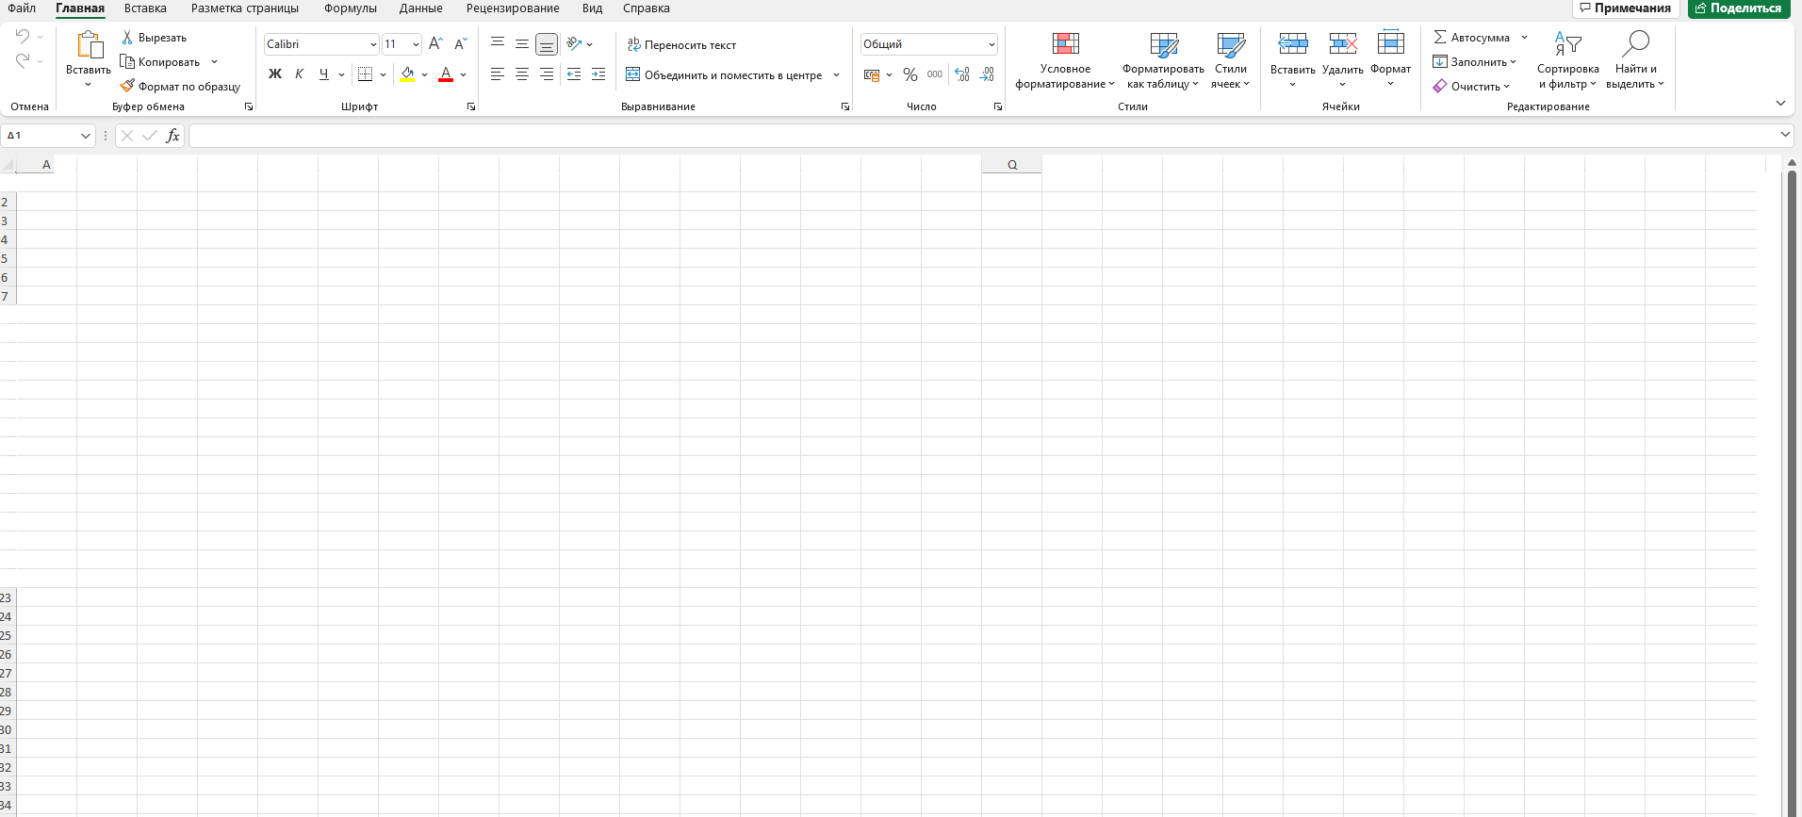Screen dimensions: 1802x817
Task: Open Очистить clear dropdown
Action: [x=1471, y=87]
